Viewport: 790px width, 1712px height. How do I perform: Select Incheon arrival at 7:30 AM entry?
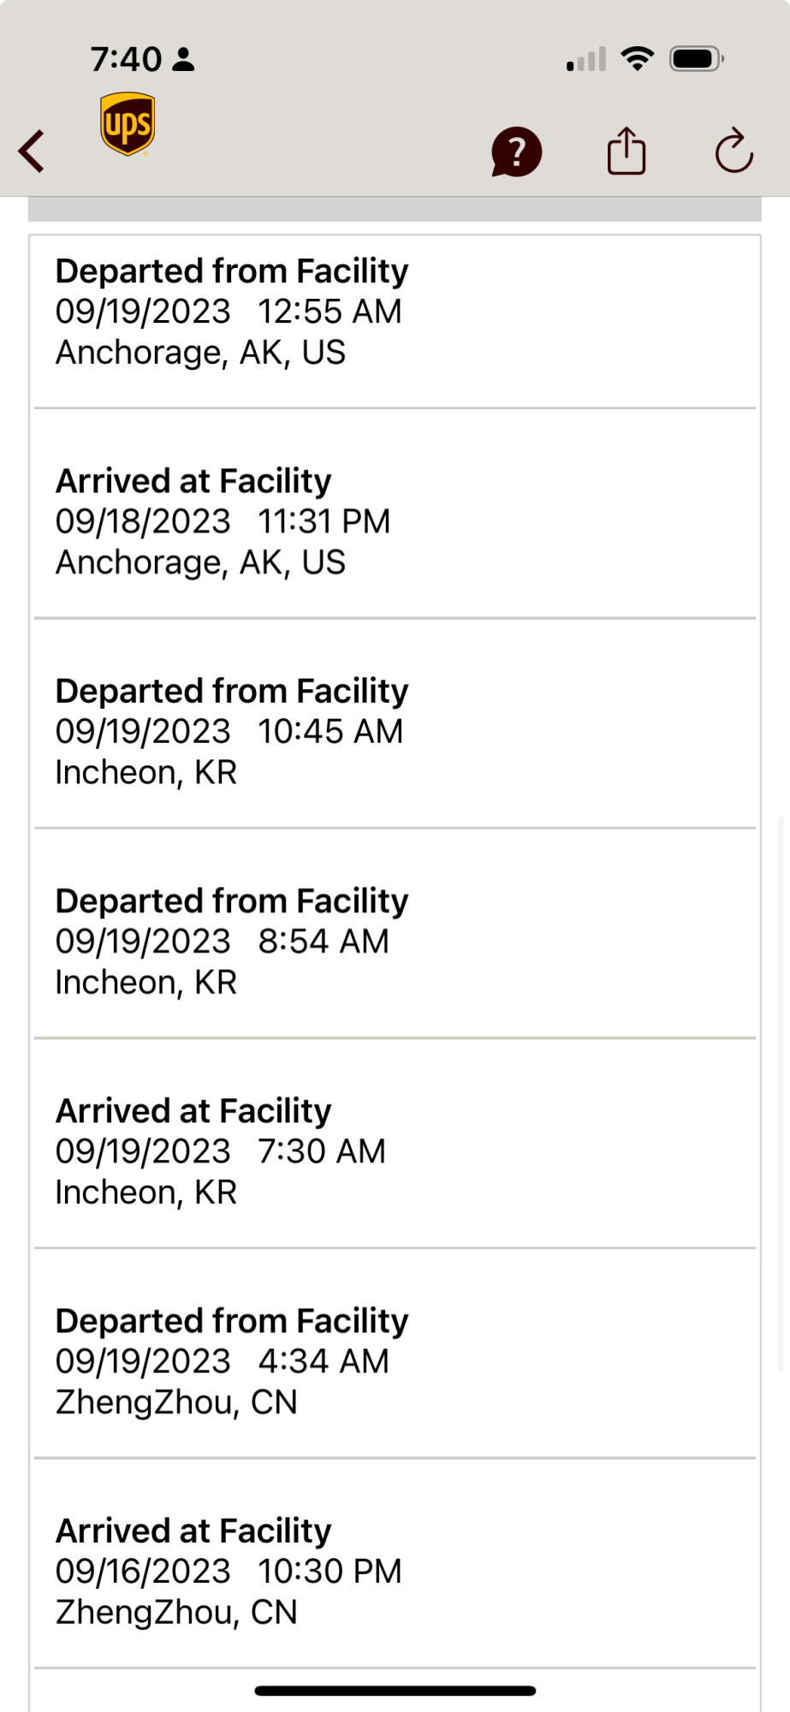pyautogui.click(x=395, y=1150)
